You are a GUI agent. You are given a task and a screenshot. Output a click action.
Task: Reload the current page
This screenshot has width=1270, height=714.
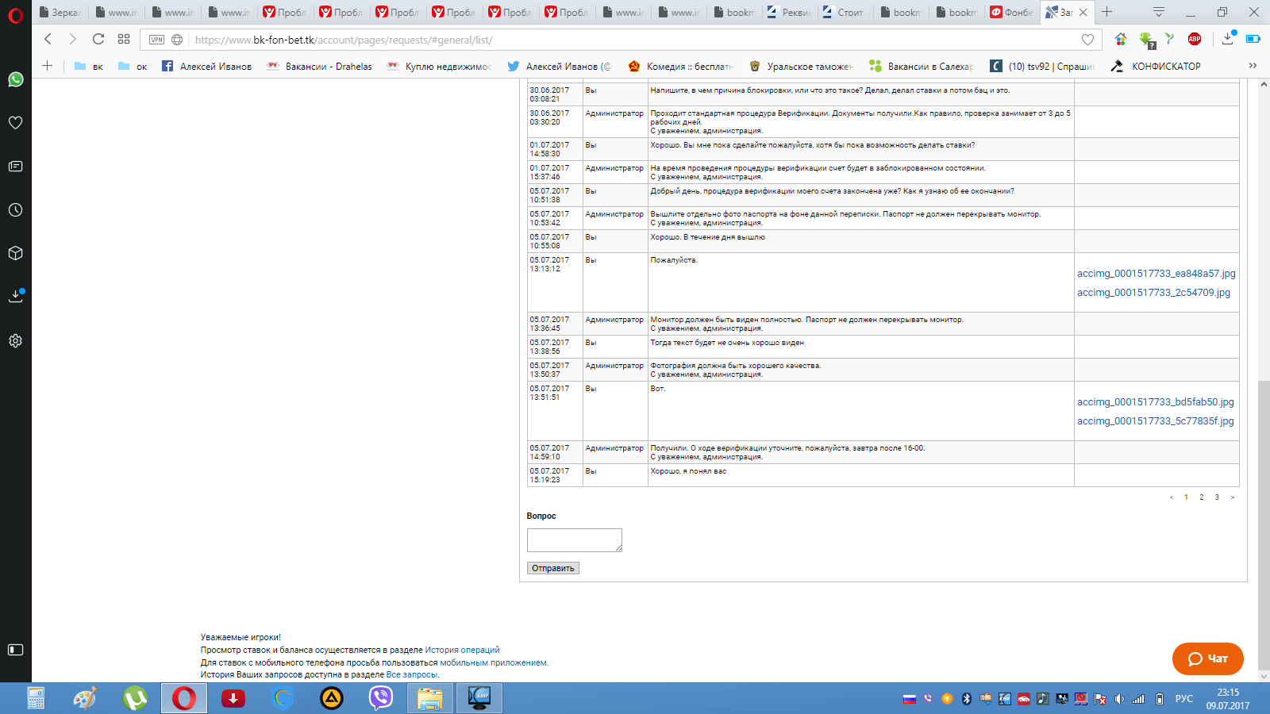[98, 39]
